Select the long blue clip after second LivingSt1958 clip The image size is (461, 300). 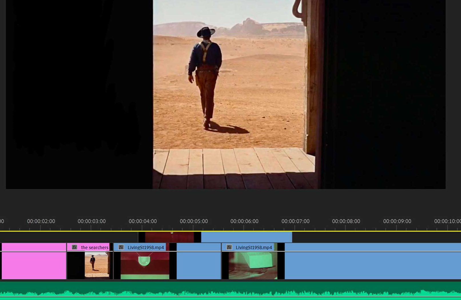click(x=373, y=261)
